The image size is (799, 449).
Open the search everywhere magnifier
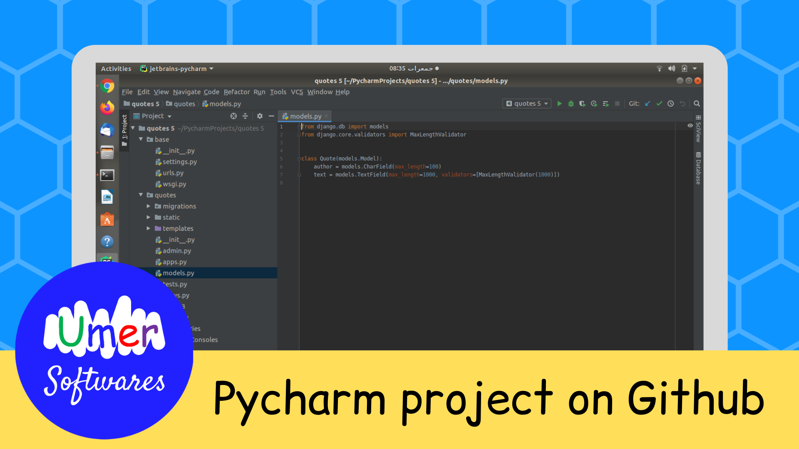697,104
